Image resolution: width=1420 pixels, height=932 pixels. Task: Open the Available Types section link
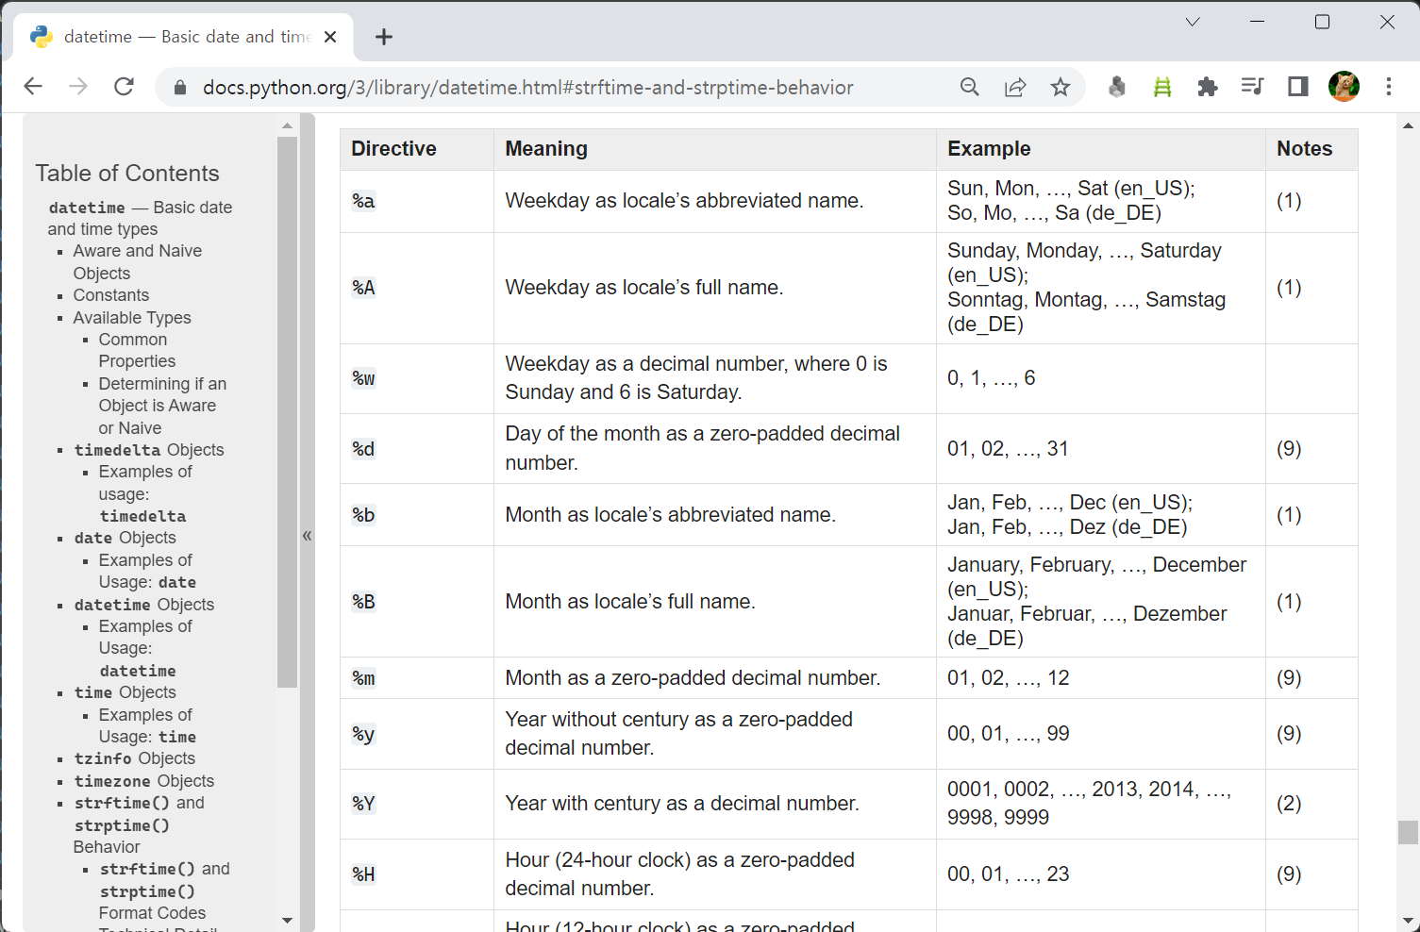tap(132, 318)
